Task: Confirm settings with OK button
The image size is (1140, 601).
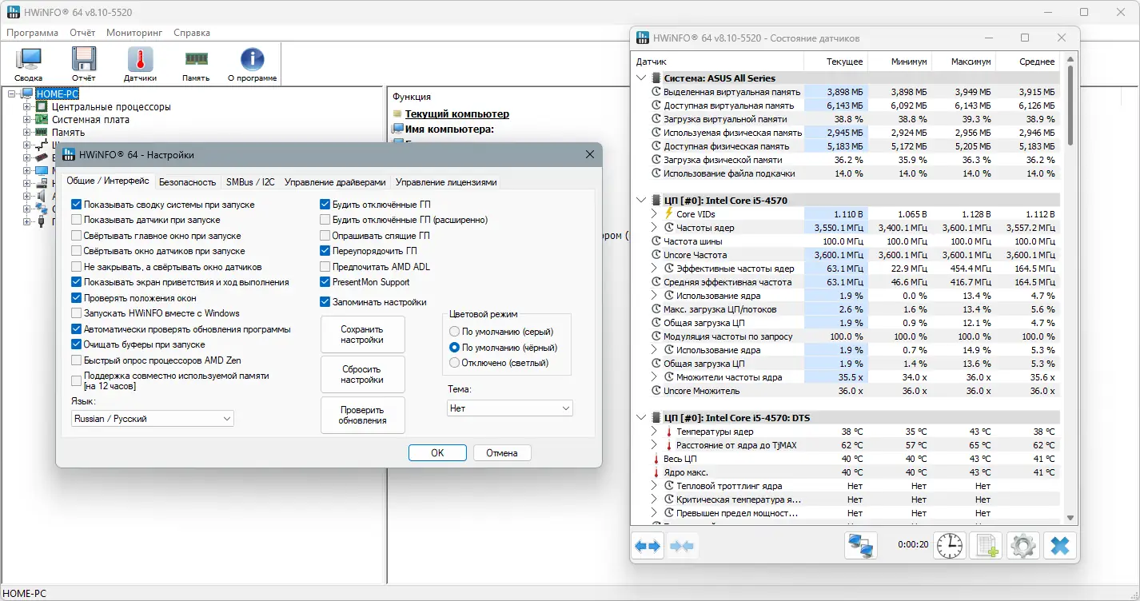Action: 437,452
